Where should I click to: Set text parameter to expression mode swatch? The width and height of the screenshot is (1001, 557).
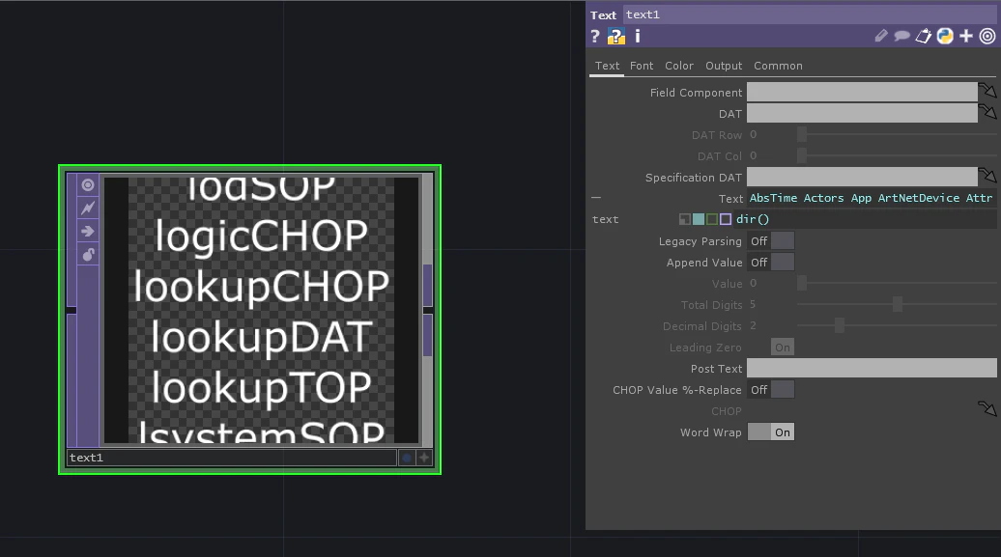coord(699,219)
